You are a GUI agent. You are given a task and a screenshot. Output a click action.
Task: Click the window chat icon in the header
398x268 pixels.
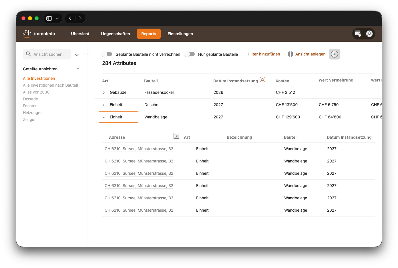(x=358, y=34)
